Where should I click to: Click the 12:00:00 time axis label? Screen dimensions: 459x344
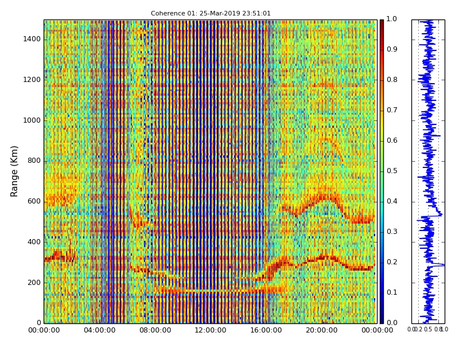click(211, 330)
